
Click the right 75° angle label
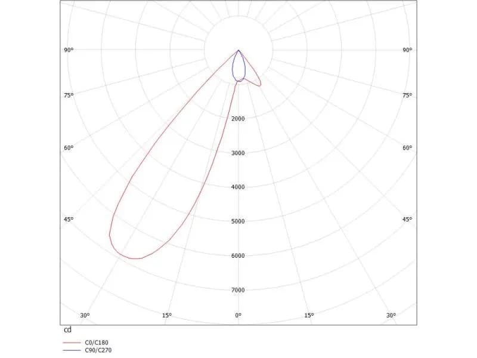407,95
